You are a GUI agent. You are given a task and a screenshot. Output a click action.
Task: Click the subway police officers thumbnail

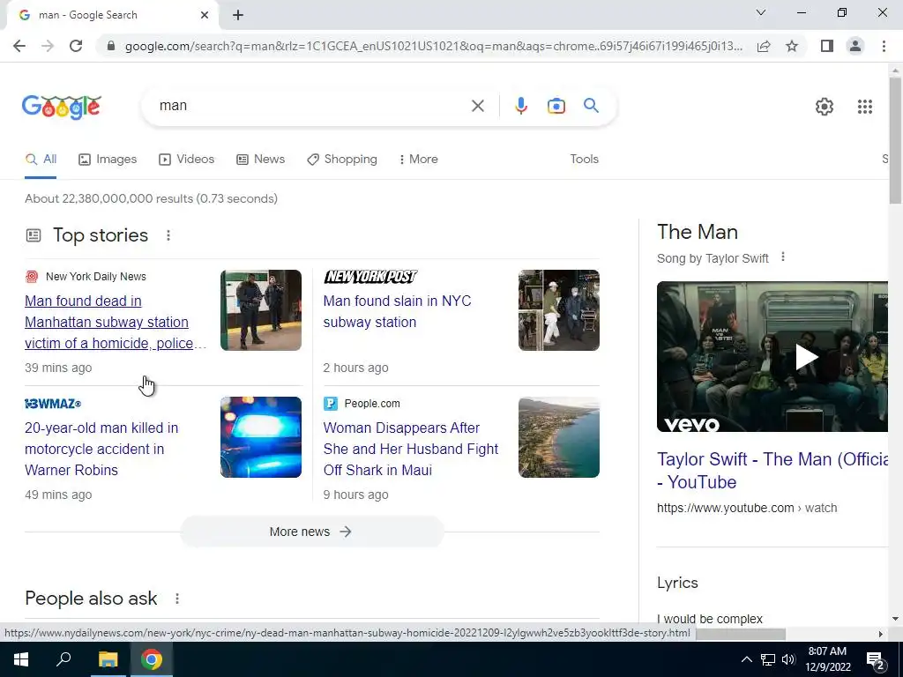click(x=261, y=310)
